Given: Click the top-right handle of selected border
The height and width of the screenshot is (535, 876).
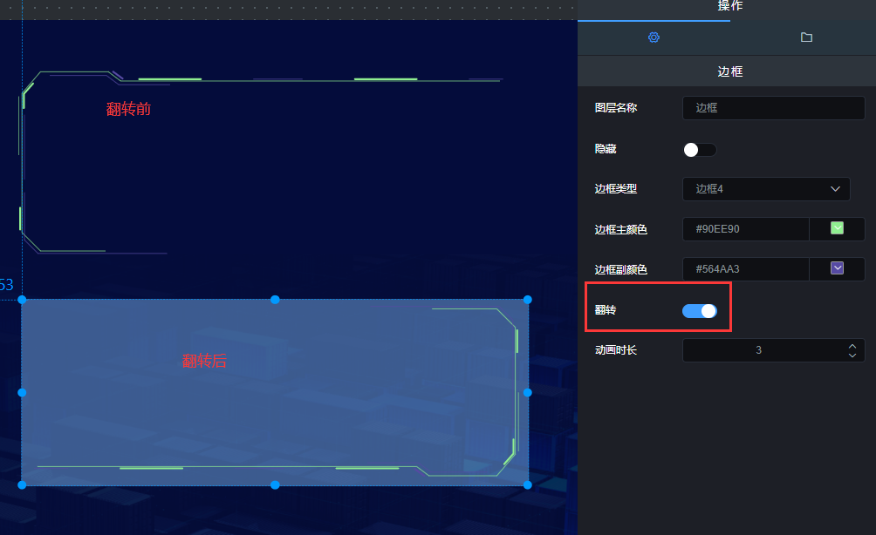Looking at the screenshot, I should click(527, 300).
